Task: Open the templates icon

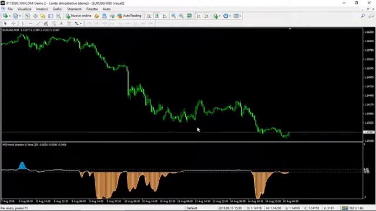Action: pyautogui.click(x=236, y=16)
